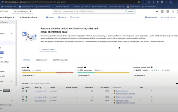Open more actions menu for pos-cluster-us-1
The height and width of the screenshot is (112, 178).
point(152,91)
